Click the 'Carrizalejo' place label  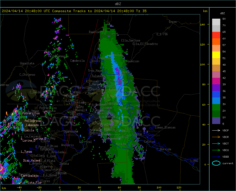tap(30, 176)
